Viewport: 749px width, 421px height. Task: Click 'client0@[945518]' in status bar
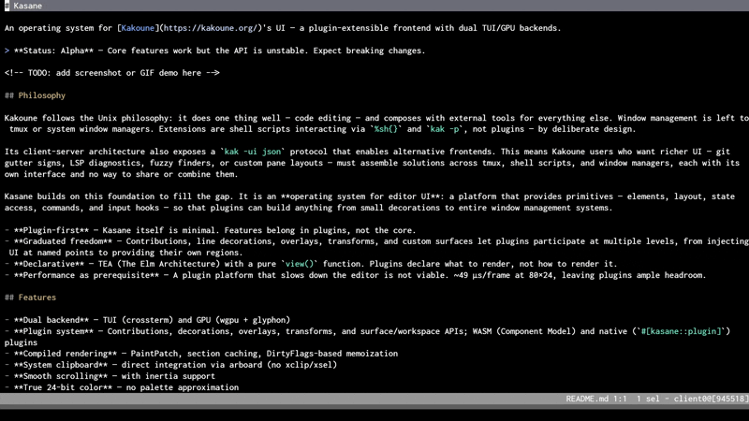pyautogui.click(x=712, y=399)
